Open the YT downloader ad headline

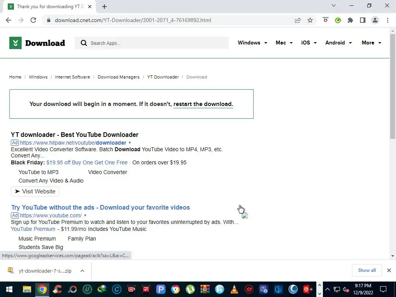point(75,135)
